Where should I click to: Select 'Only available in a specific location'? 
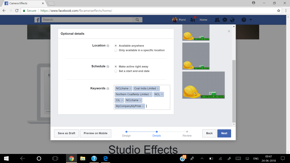(116, 50)
